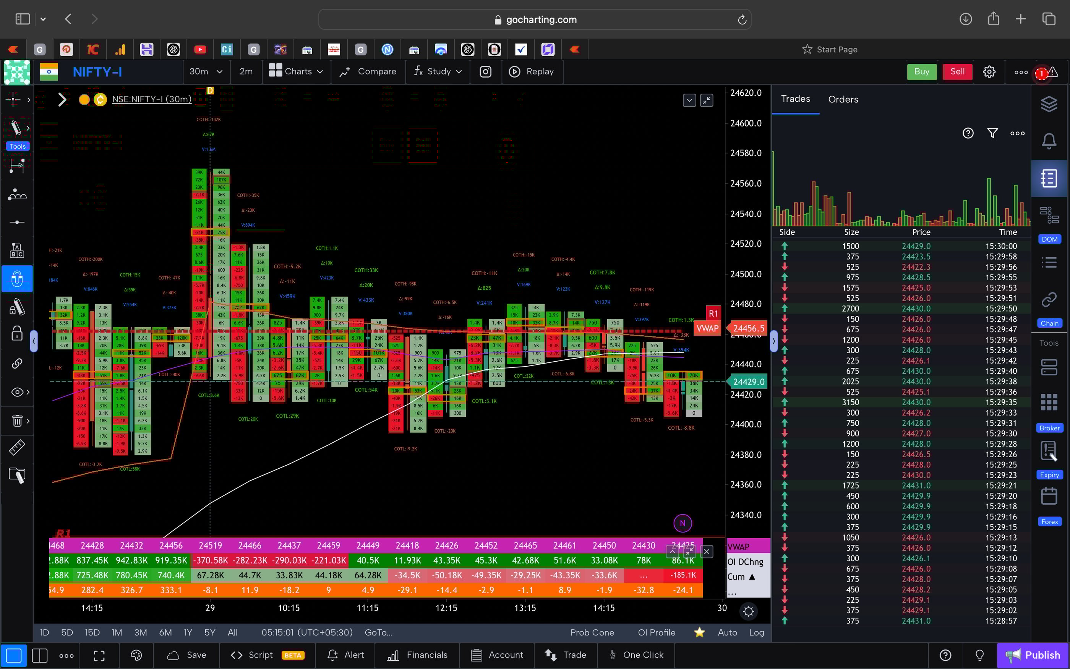Select the measure ruler tool

17,447
